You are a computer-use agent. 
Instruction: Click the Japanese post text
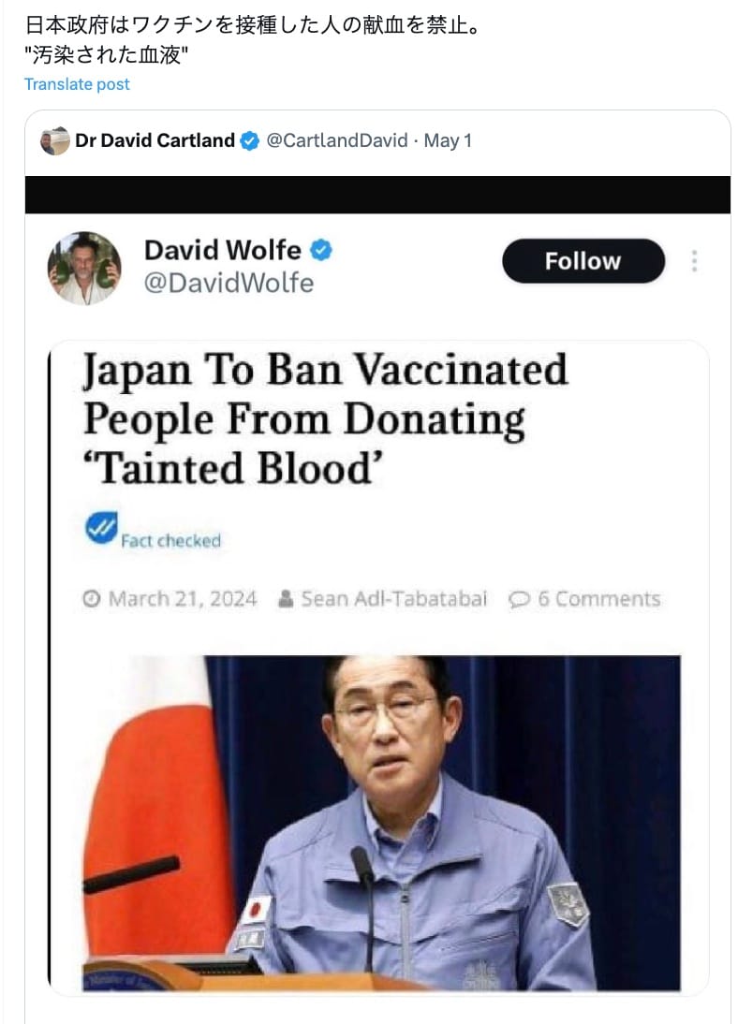click(x=252, y=40)
